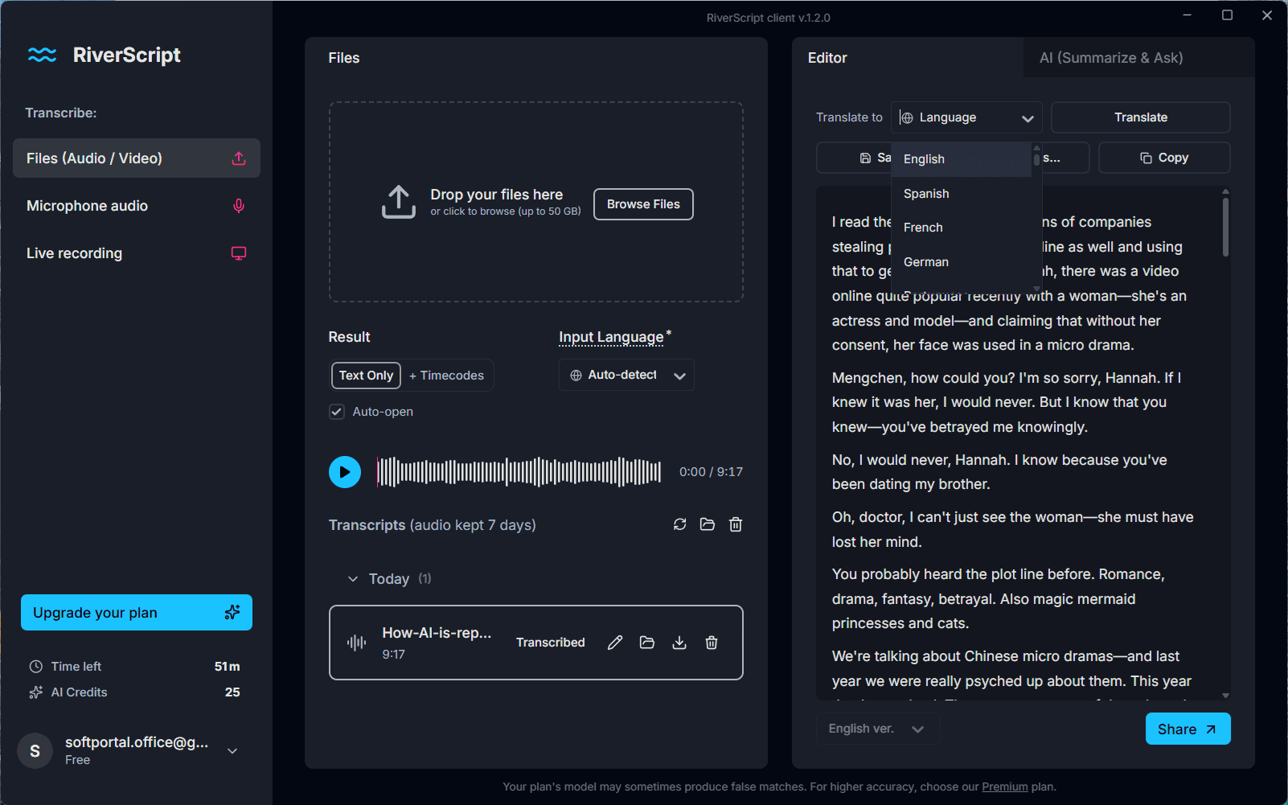
Task: Click the RiverScript wave logo
Action: [x=42, y=55]
